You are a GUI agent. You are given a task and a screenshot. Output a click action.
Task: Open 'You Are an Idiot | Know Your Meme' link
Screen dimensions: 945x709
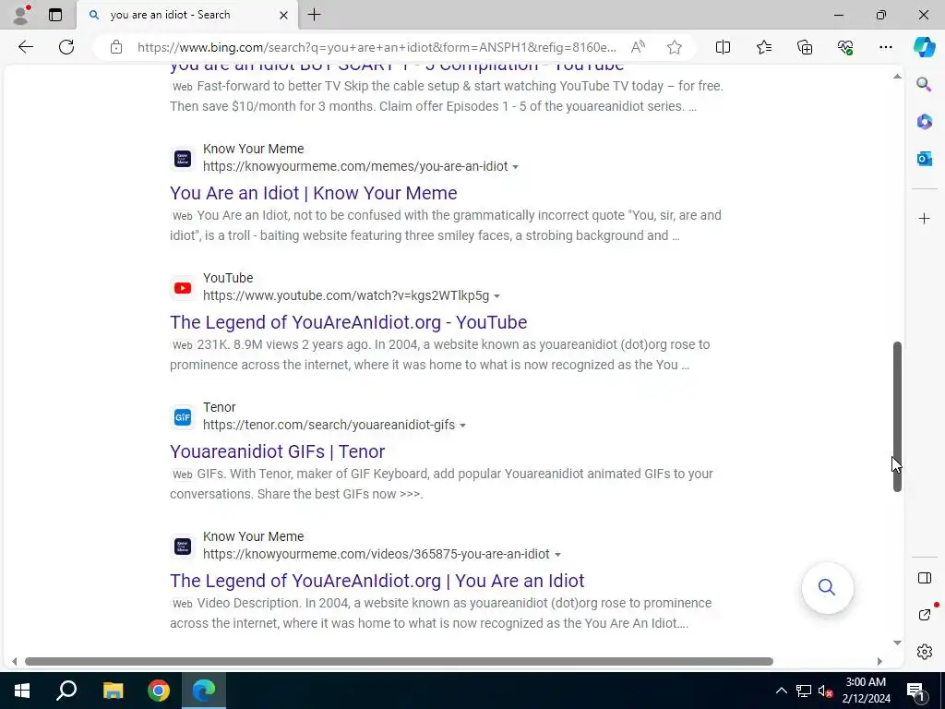point(314,193)
